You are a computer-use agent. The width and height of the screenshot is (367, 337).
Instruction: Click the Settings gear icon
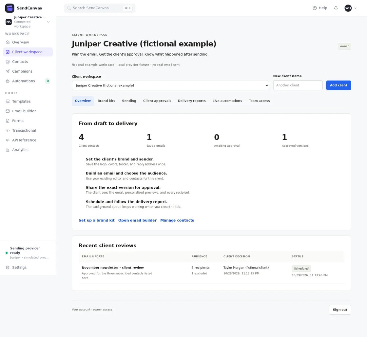click(8, 267)
